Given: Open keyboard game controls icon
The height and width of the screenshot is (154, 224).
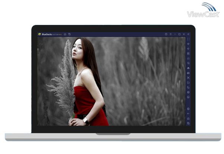Looking at the screenshot, I should 188,58.
